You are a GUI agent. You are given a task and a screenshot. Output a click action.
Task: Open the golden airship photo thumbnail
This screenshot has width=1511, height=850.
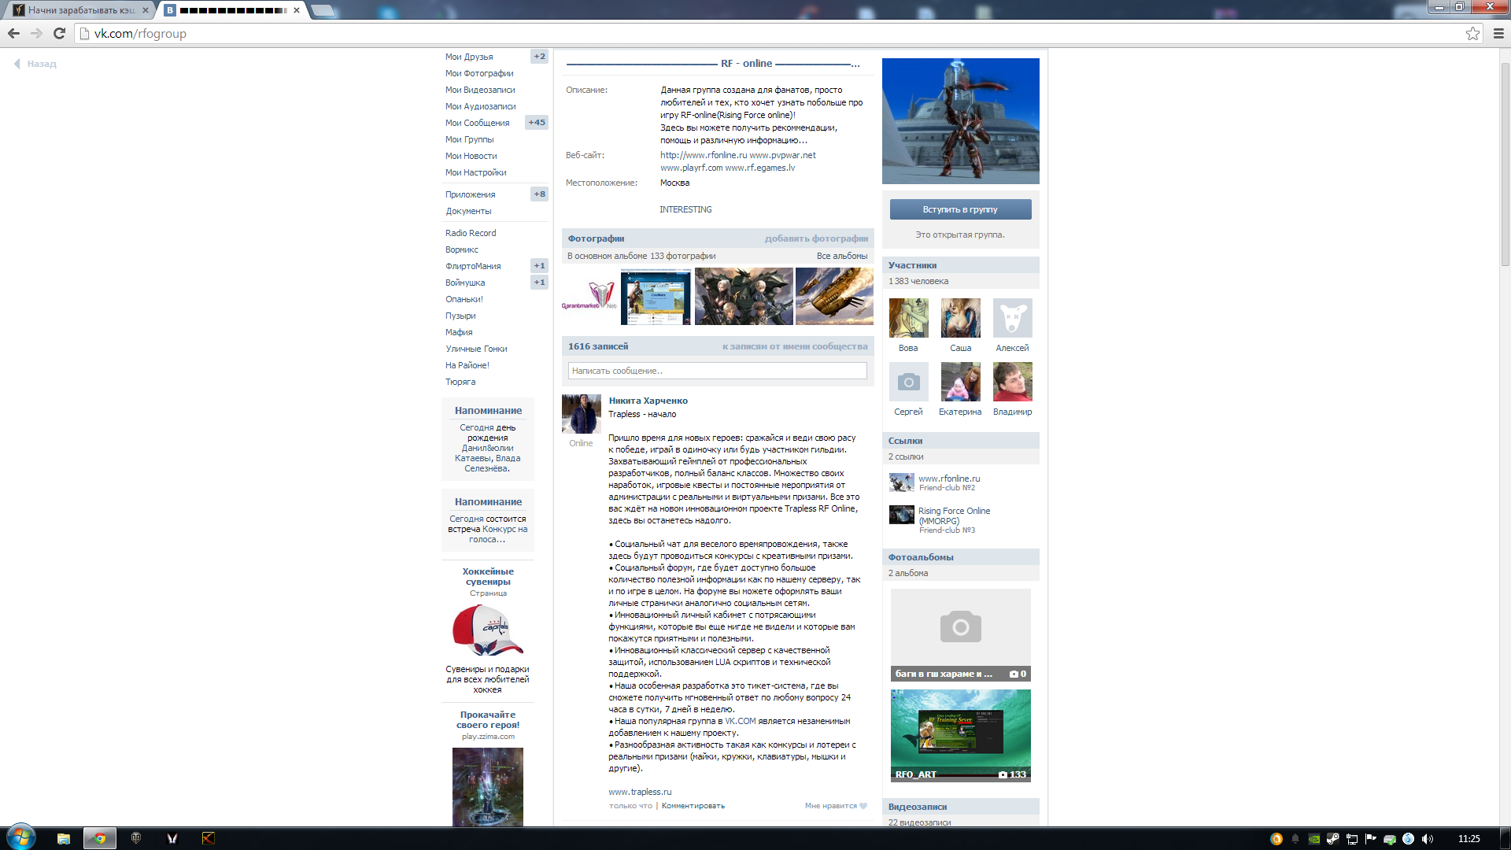click(x=834, y=296)
